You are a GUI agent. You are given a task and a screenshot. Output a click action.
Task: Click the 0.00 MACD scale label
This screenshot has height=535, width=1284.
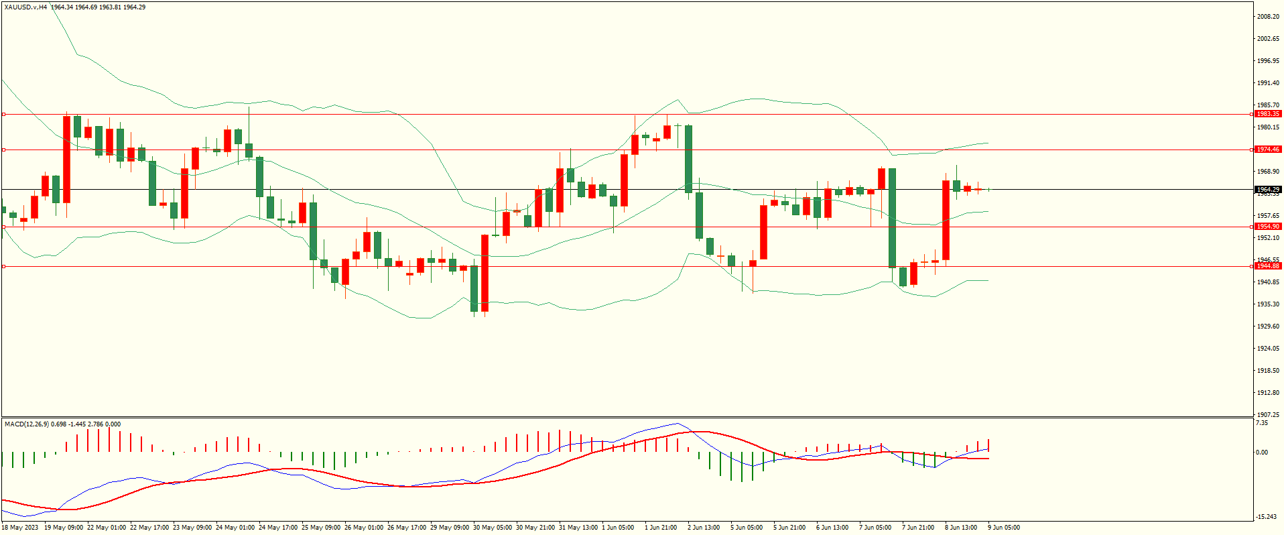click(x=1262, y=453)
